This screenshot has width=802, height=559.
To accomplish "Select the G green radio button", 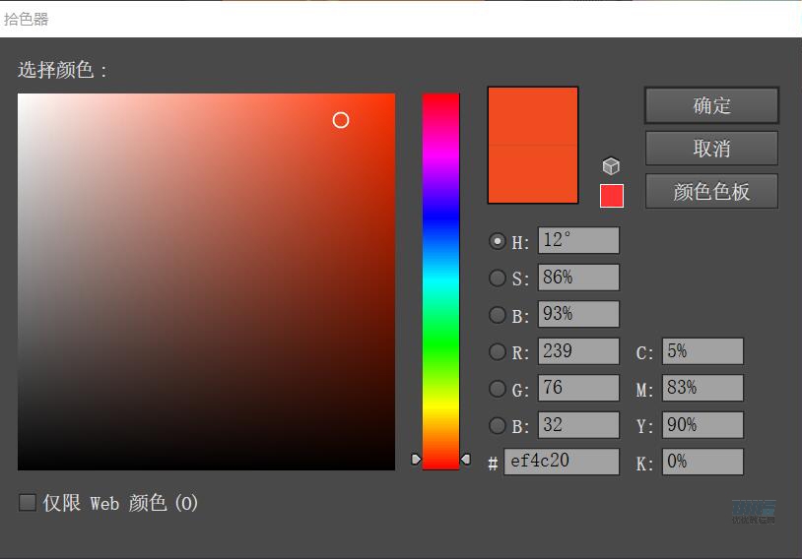I will (x=498, y=389).
